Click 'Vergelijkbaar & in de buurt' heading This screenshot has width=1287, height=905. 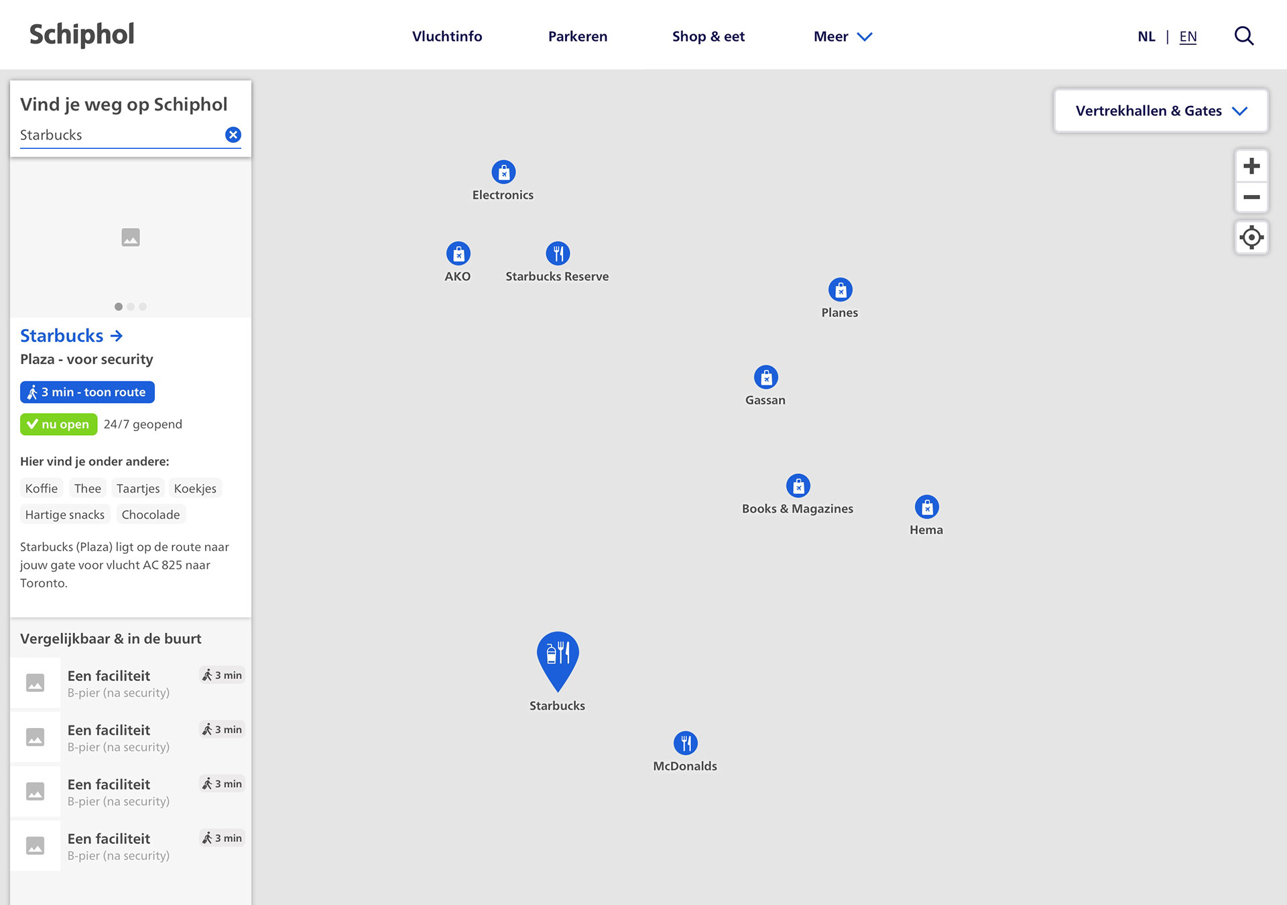(111, 639)
